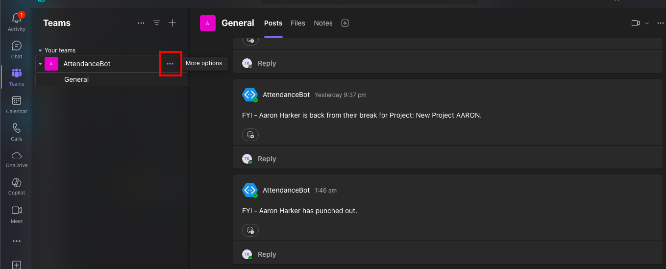Click the General channel title in header

[238, 23]
